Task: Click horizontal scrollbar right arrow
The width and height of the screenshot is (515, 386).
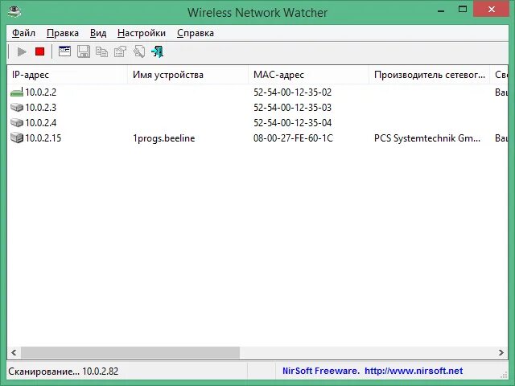Action: tap(501, 353)
